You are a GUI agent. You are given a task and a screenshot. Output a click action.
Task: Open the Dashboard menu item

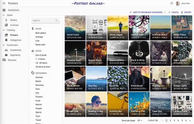(13, 10)
